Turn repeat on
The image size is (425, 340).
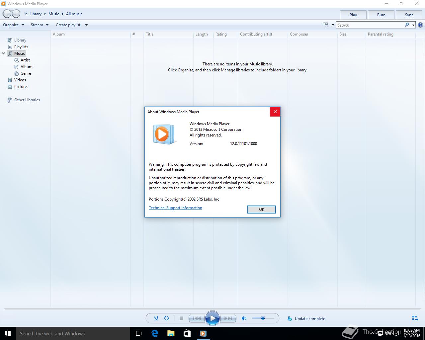pyautogui.click(x=166, y=318)
